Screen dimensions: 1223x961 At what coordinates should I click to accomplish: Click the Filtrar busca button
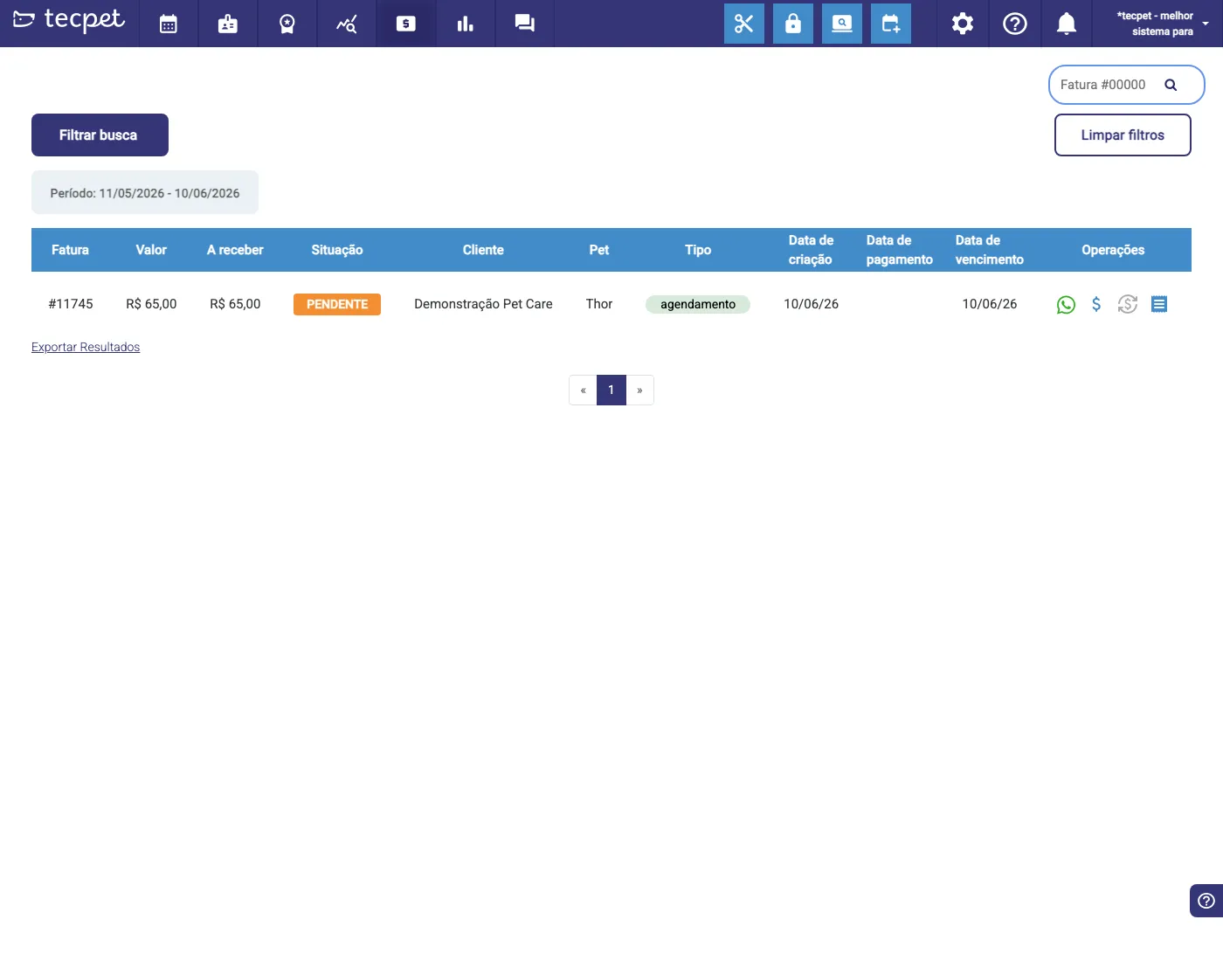click(x=100, y=135)
